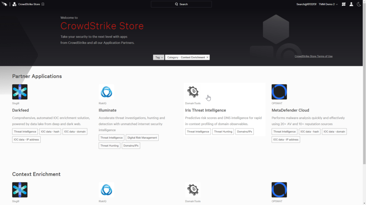
Task: Click the DomainTools icon under Context Enrichment
Action: [x=193, y=190]
